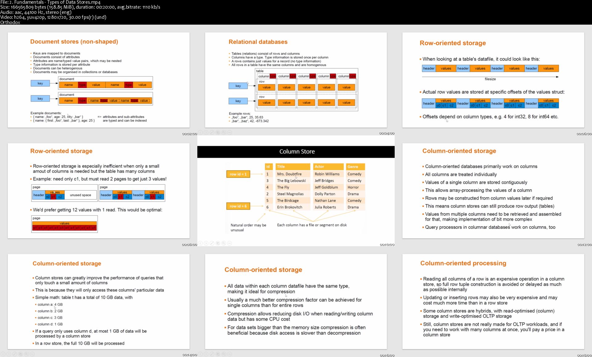Click zoom magnifier icon under 00:16:00 frame
592x357 pixels.
point(224,354)
